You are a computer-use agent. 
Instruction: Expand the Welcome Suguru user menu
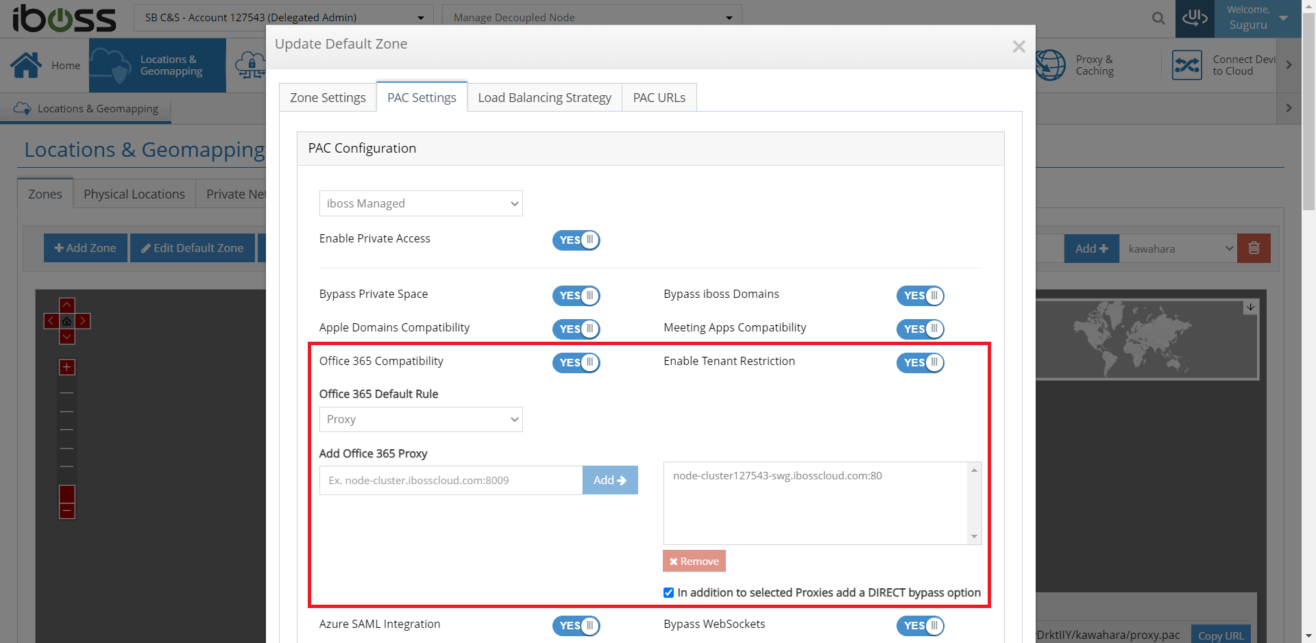[x=1258, y=18]
